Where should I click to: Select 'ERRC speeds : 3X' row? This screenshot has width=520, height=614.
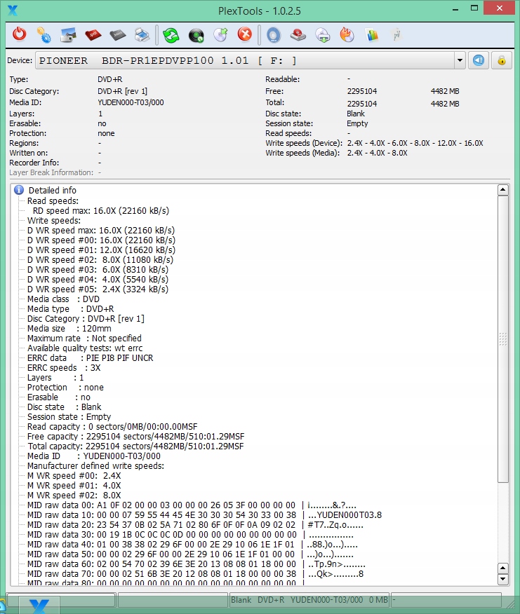pos(64,368)
